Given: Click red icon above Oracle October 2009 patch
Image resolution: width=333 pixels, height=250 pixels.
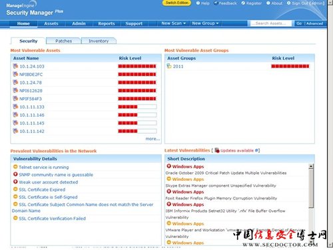Looking at the screenshot, I should (x=169, y=166).
